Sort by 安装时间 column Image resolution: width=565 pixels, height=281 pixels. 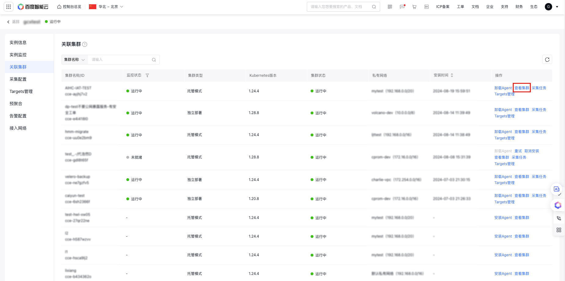pos(452,75)
